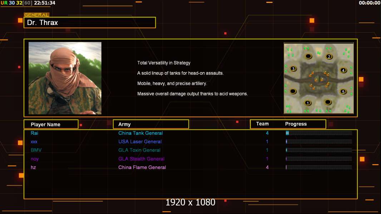This screenshot has height=214, width=381.
Task: Click xxx's loading progress bar
Action: click(x=319, y=142)
